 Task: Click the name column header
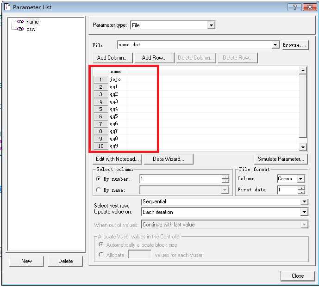(x=118, y=72)
